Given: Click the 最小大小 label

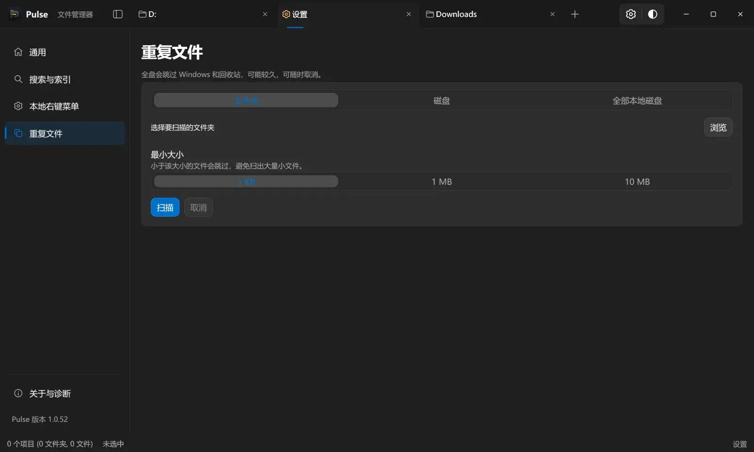Looking at the screenshot, I should pyautogui.click(x=167, y=154).
